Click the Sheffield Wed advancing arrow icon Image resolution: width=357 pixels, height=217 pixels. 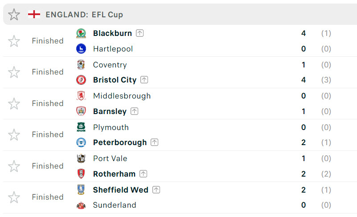tap(156, 190)
